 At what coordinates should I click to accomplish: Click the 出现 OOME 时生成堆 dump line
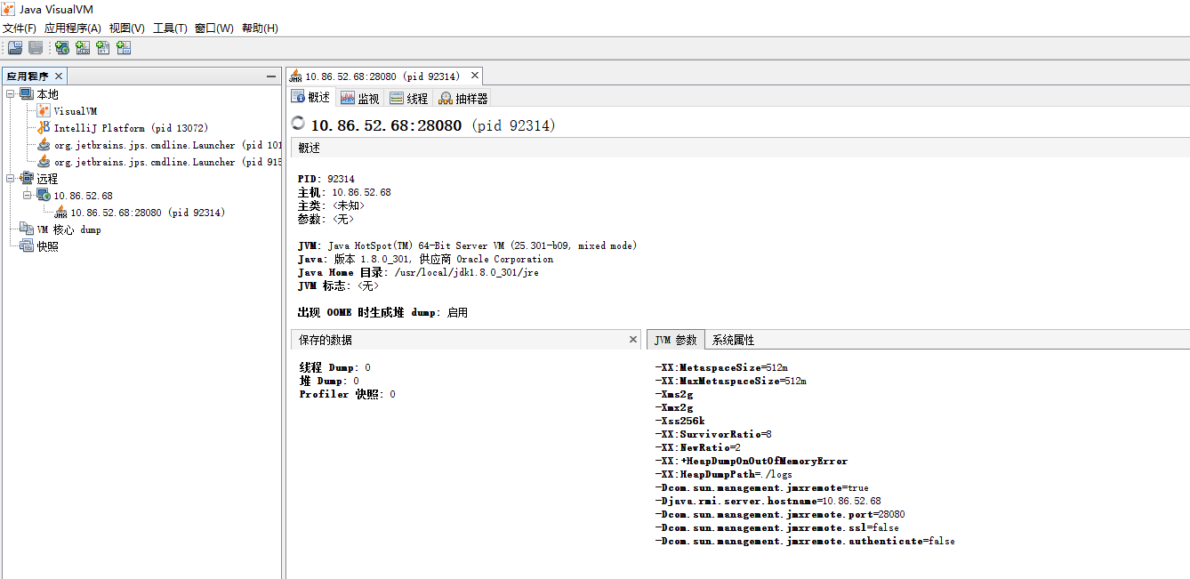382,313
